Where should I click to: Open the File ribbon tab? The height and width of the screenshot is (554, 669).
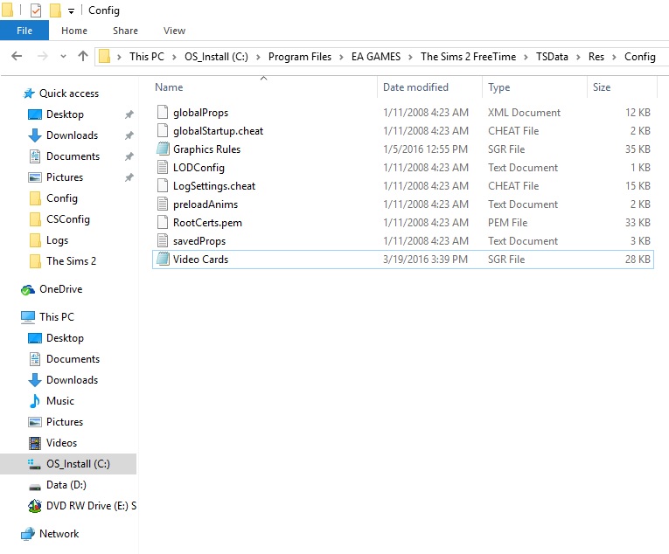point(24,31)
